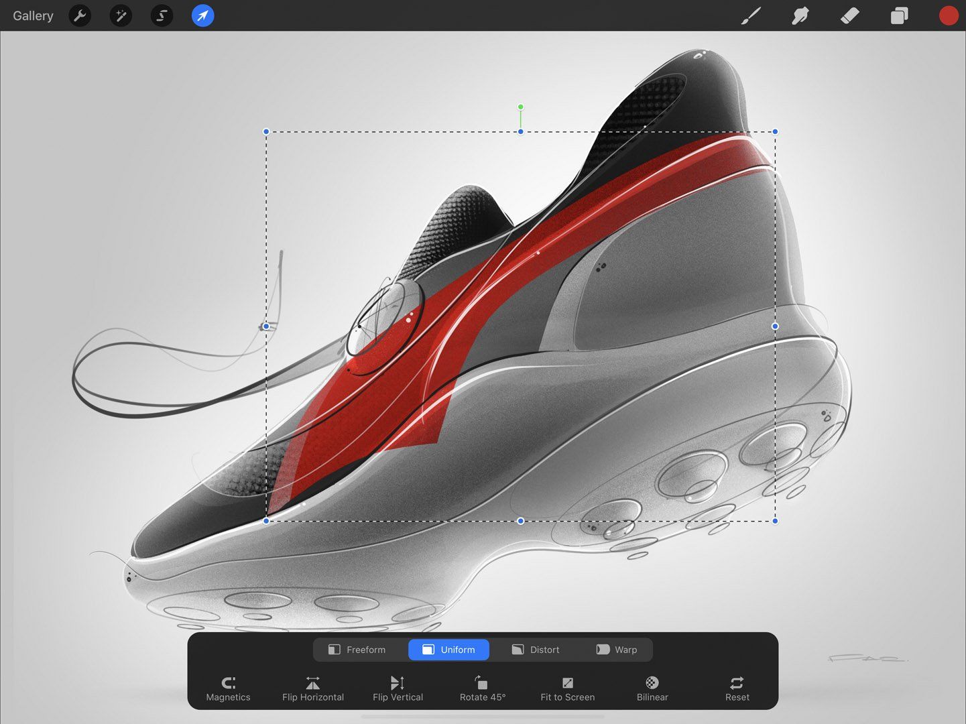Screen dimensions: 966x724
Task: Open the Layers panel
Action: point(899,15)
